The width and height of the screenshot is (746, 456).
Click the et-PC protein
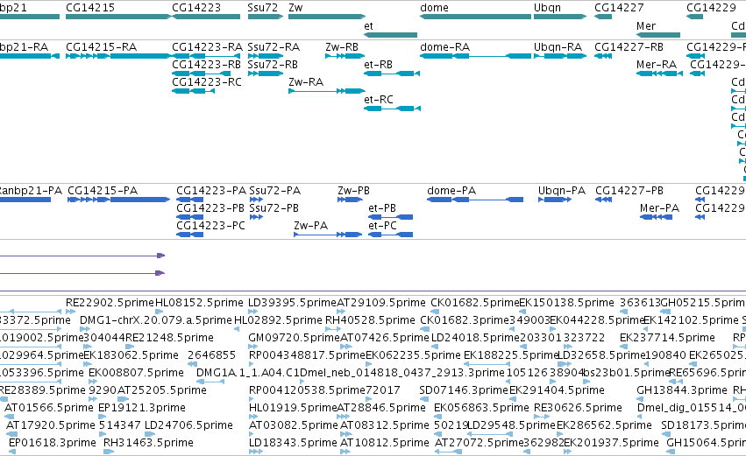tap(391, 235)
